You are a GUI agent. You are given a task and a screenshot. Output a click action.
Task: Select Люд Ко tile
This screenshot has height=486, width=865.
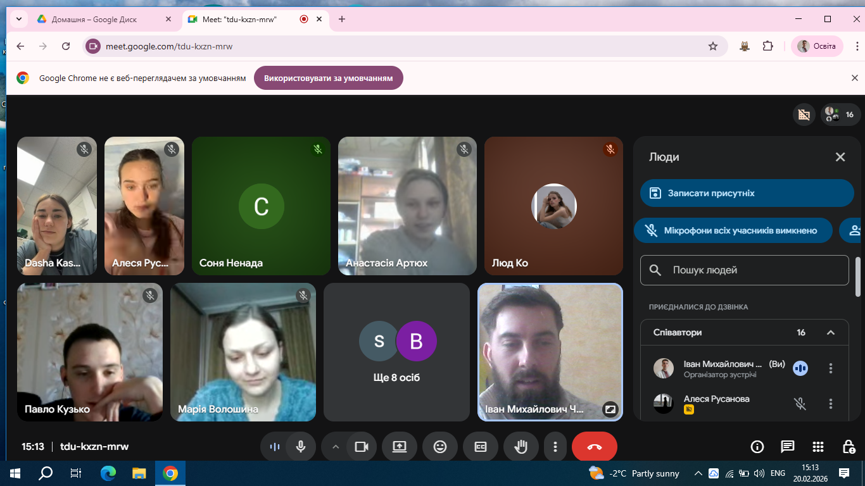click(x=553, y=206)
